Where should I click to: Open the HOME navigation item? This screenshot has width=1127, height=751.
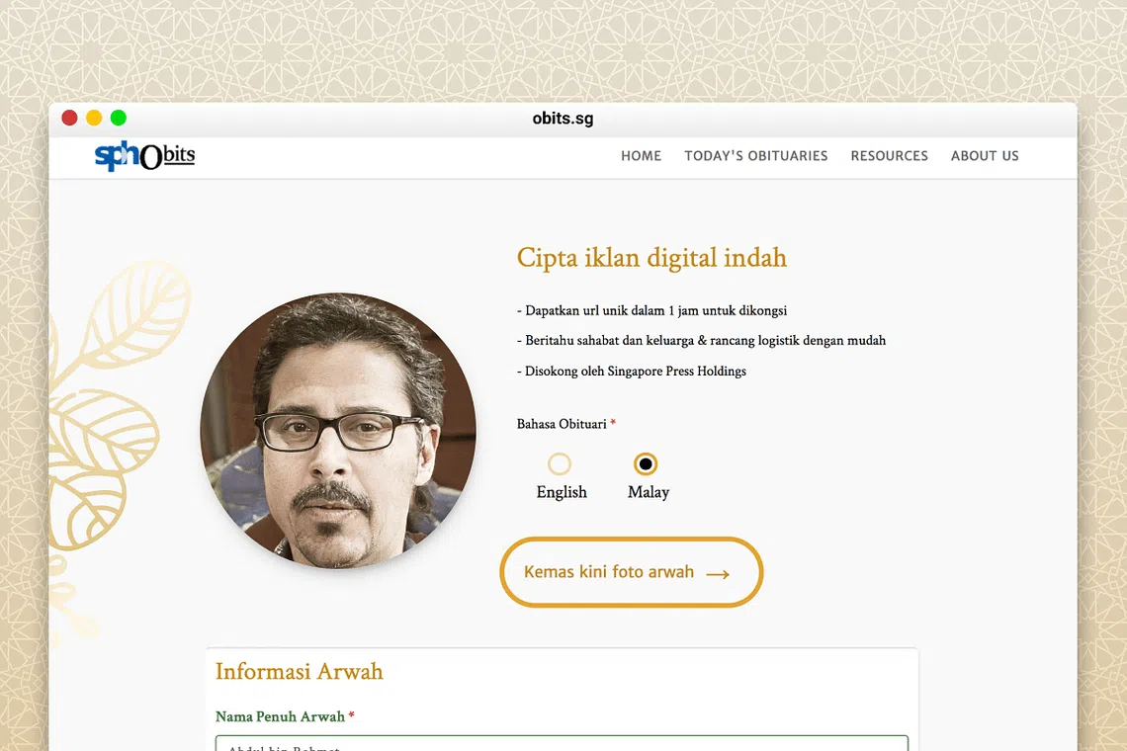[x=641, y=156]
